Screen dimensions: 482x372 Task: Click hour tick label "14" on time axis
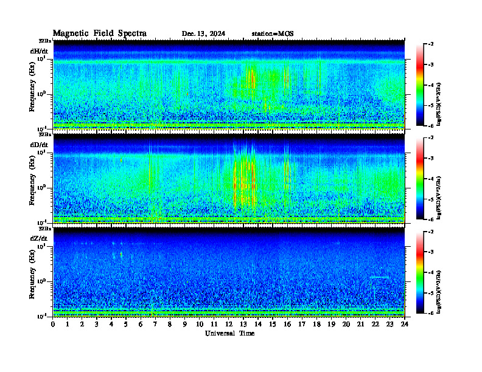click(258, 324)
